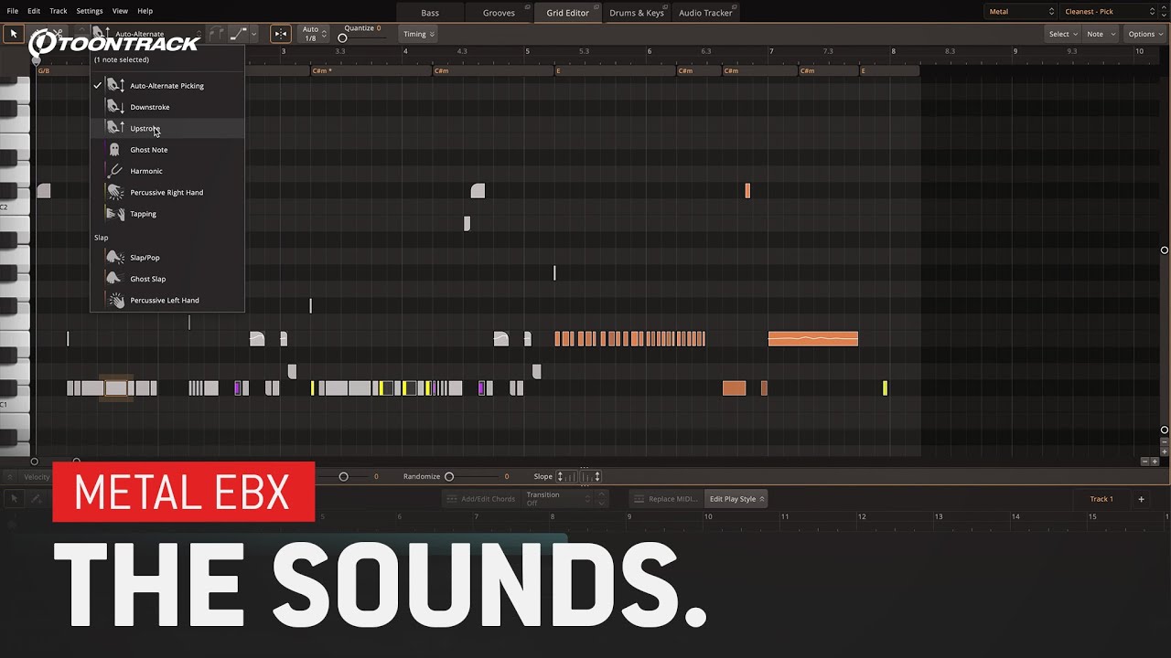This screenshot has width=1171, height=658.
Task: Expand the transition type arrow next to the slide icon
Action: pos(253,34)
